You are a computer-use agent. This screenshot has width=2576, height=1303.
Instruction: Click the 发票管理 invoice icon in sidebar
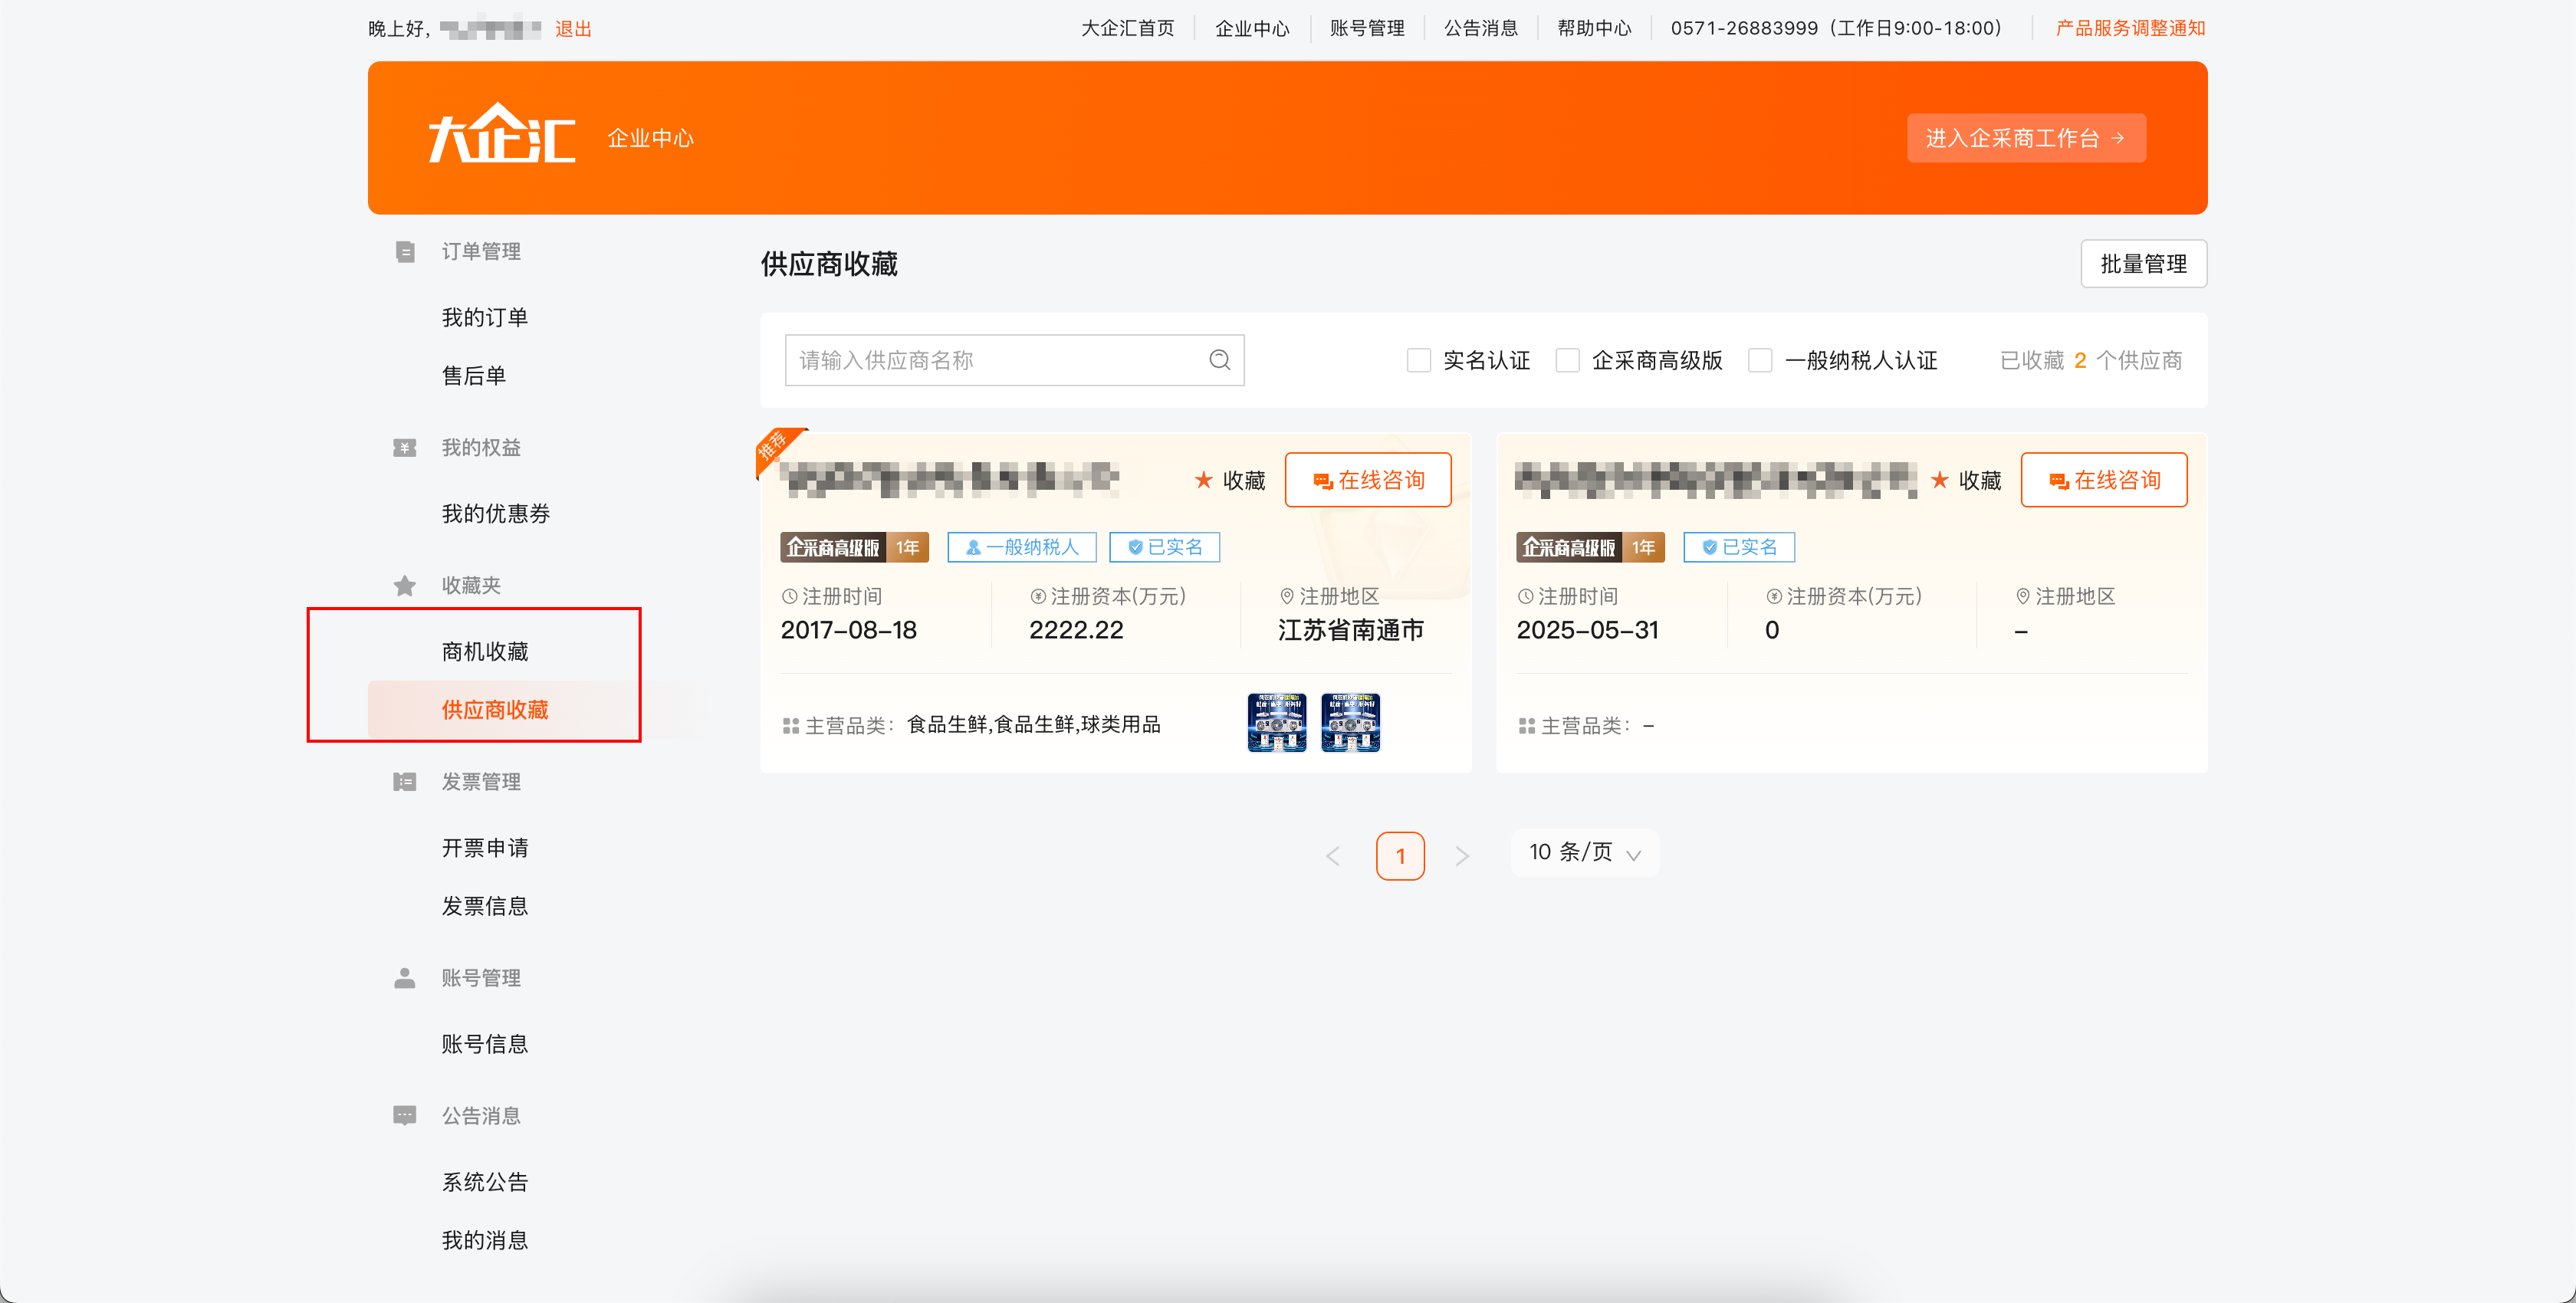point(405,781)
